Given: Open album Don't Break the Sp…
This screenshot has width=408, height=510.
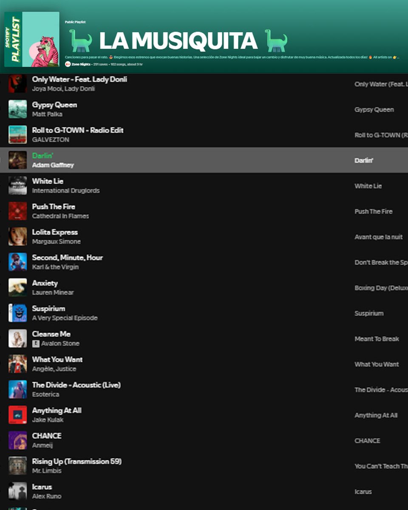Looking at the screenshot, I should 381,263.
